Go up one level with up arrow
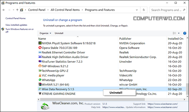The image size is (189, 112). tap(17, 10)
